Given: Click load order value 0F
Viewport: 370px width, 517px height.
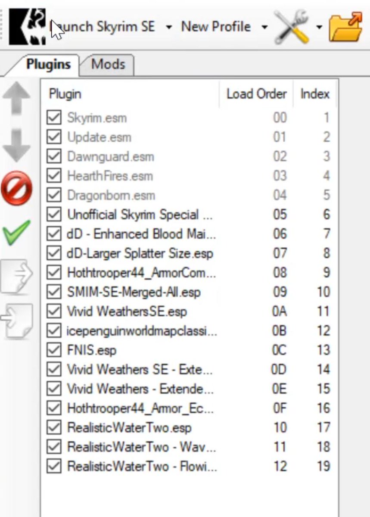Looking at the screenshot, I should pos(280,408).
